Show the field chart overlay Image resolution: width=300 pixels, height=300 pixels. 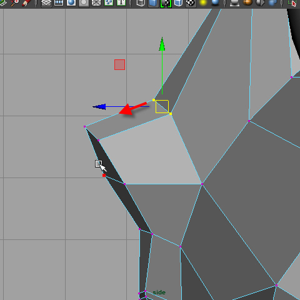coord(96,2)
